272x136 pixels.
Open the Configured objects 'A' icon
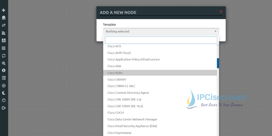tap(4, 40)
